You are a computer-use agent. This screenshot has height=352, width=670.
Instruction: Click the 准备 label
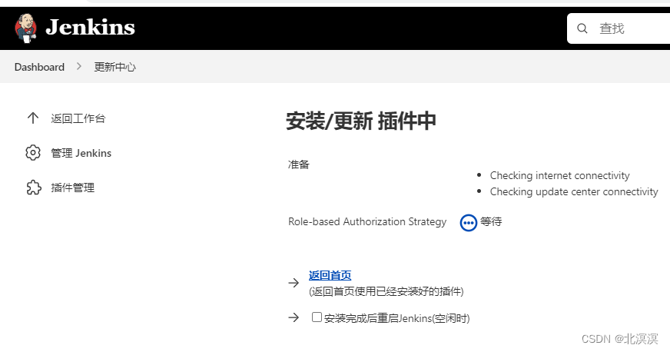click(299, 164)
